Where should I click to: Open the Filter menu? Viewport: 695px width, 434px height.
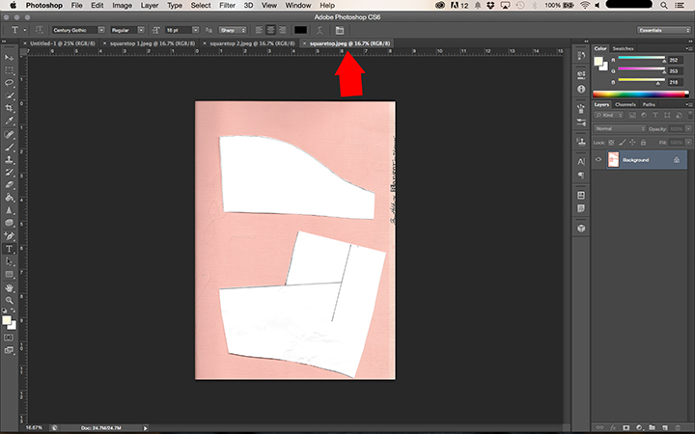(x=227, y=6)
